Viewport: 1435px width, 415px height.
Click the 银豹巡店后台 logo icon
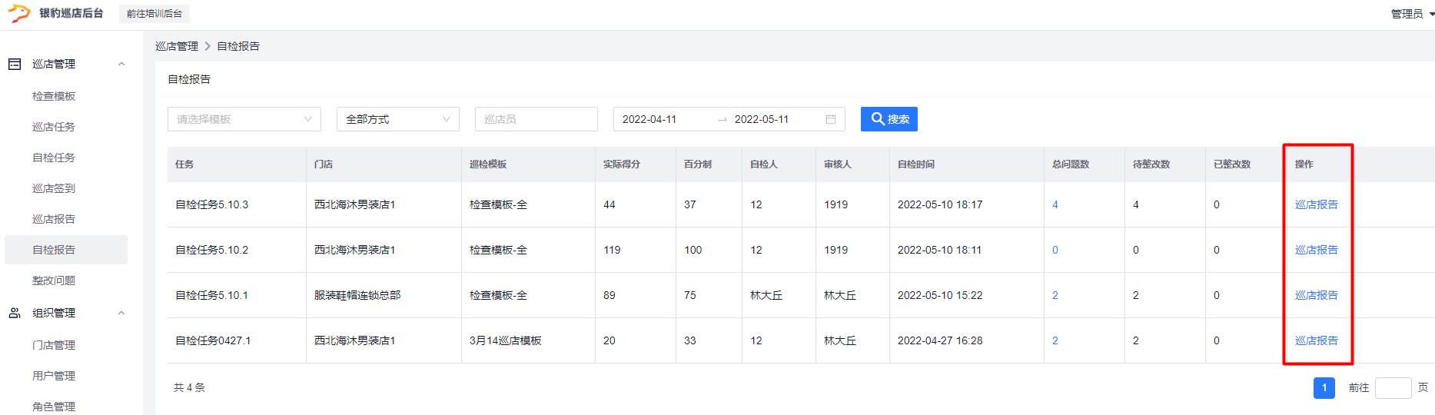click(19, 13)
